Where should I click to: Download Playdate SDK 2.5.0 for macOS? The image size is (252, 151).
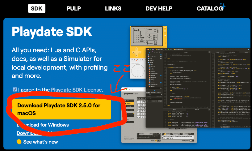[61, 109]
